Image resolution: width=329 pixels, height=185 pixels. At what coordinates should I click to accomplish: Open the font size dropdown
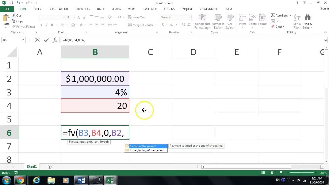(x=74, y=17)
